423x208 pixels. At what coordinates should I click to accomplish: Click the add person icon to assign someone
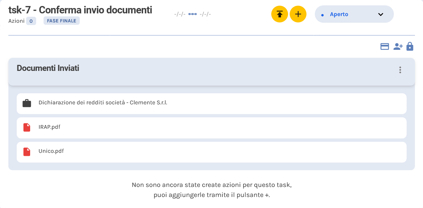point(398,46)
